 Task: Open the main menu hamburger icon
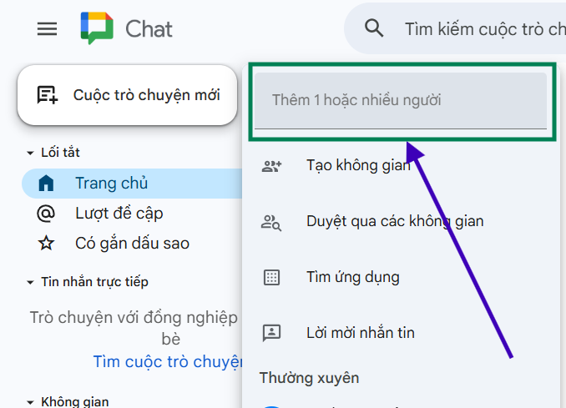click(48, 29)
